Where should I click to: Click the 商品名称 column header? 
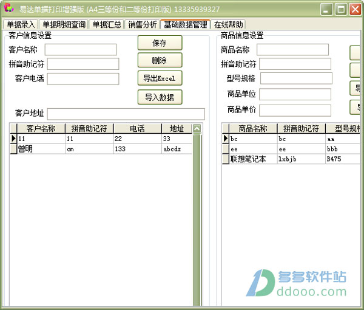point(253,128)
